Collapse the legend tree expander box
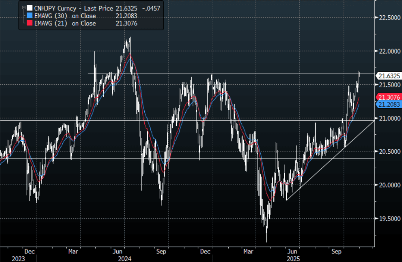Image resolution: width=402 pixels, height=262 pixels. click(23, 7)
